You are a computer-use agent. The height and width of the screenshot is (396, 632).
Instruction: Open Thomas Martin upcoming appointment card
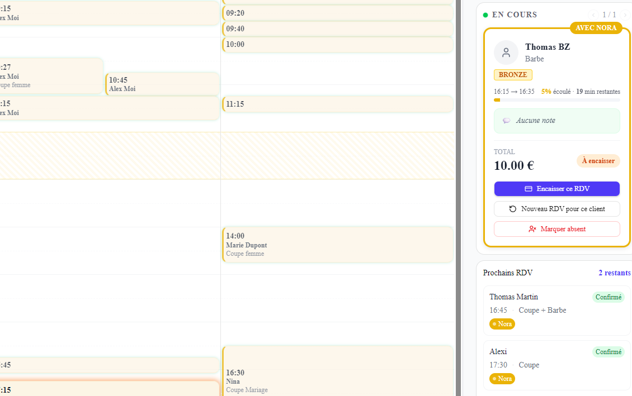pyautogui.click(x=556, y=311)
